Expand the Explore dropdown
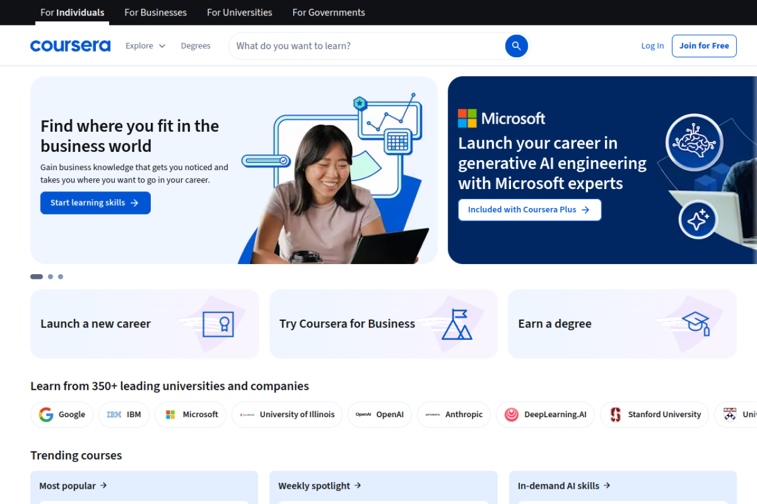757x504 pixels. 144,45
